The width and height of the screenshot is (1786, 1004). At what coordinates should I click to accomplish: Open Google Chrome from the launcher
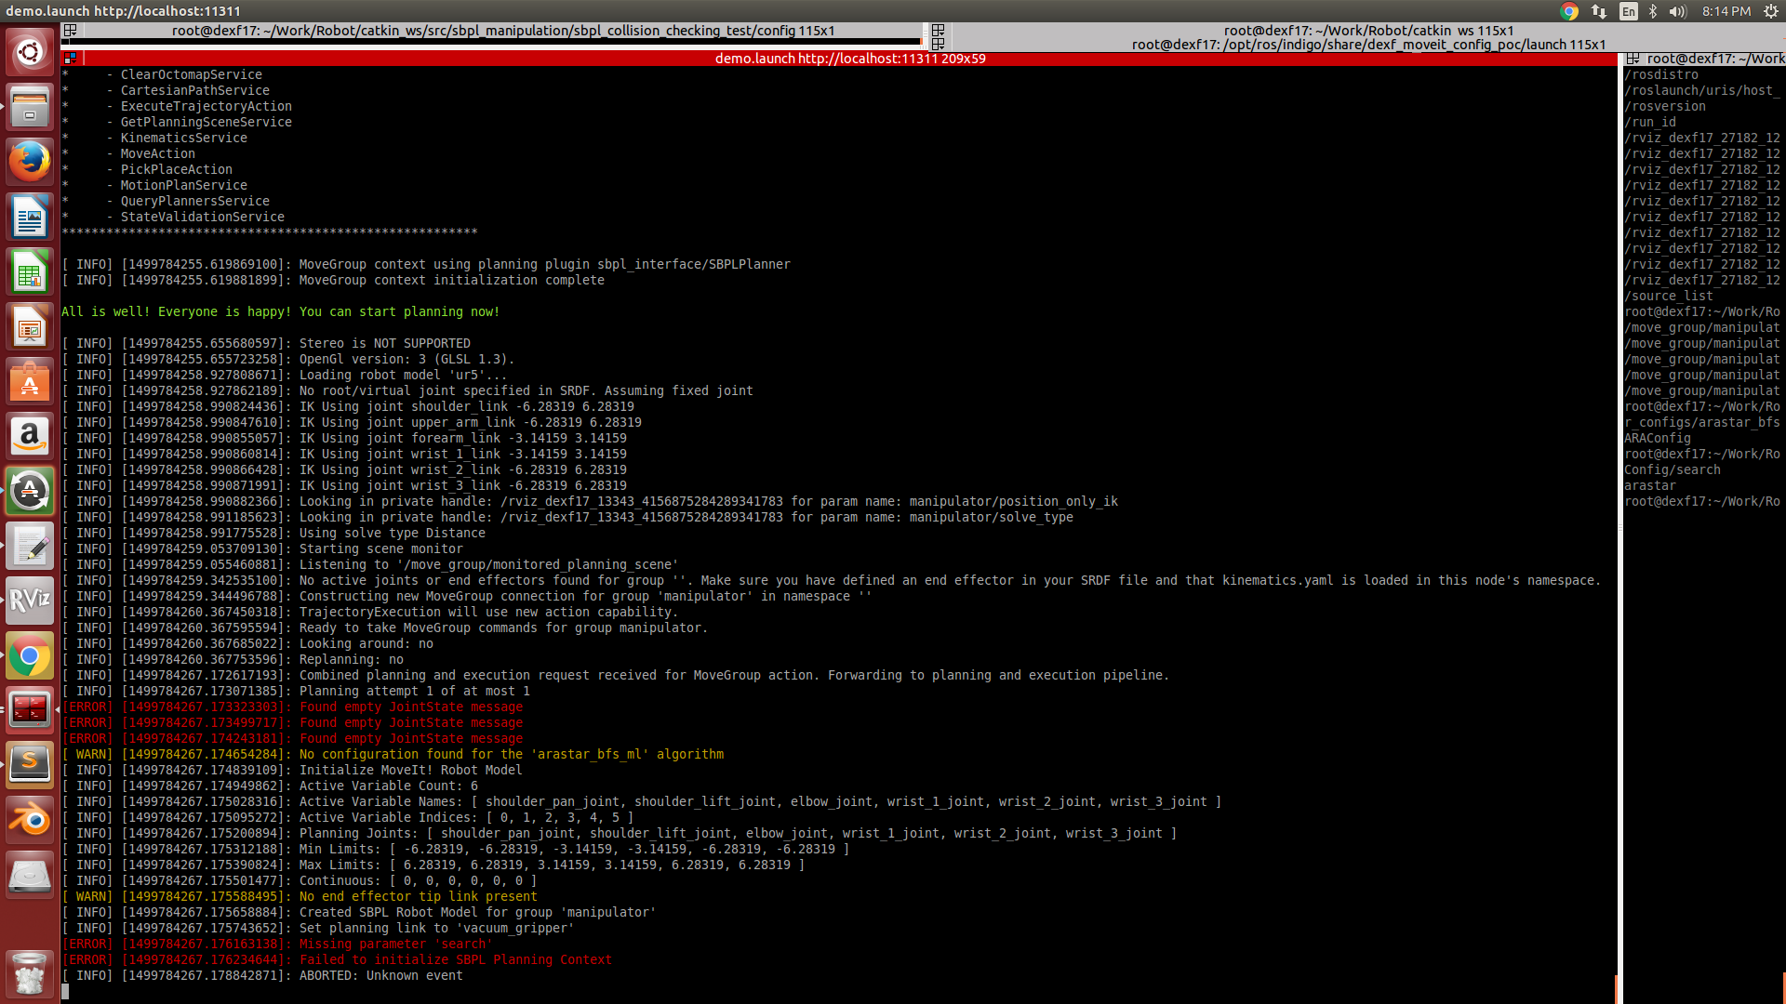point(31,655)
